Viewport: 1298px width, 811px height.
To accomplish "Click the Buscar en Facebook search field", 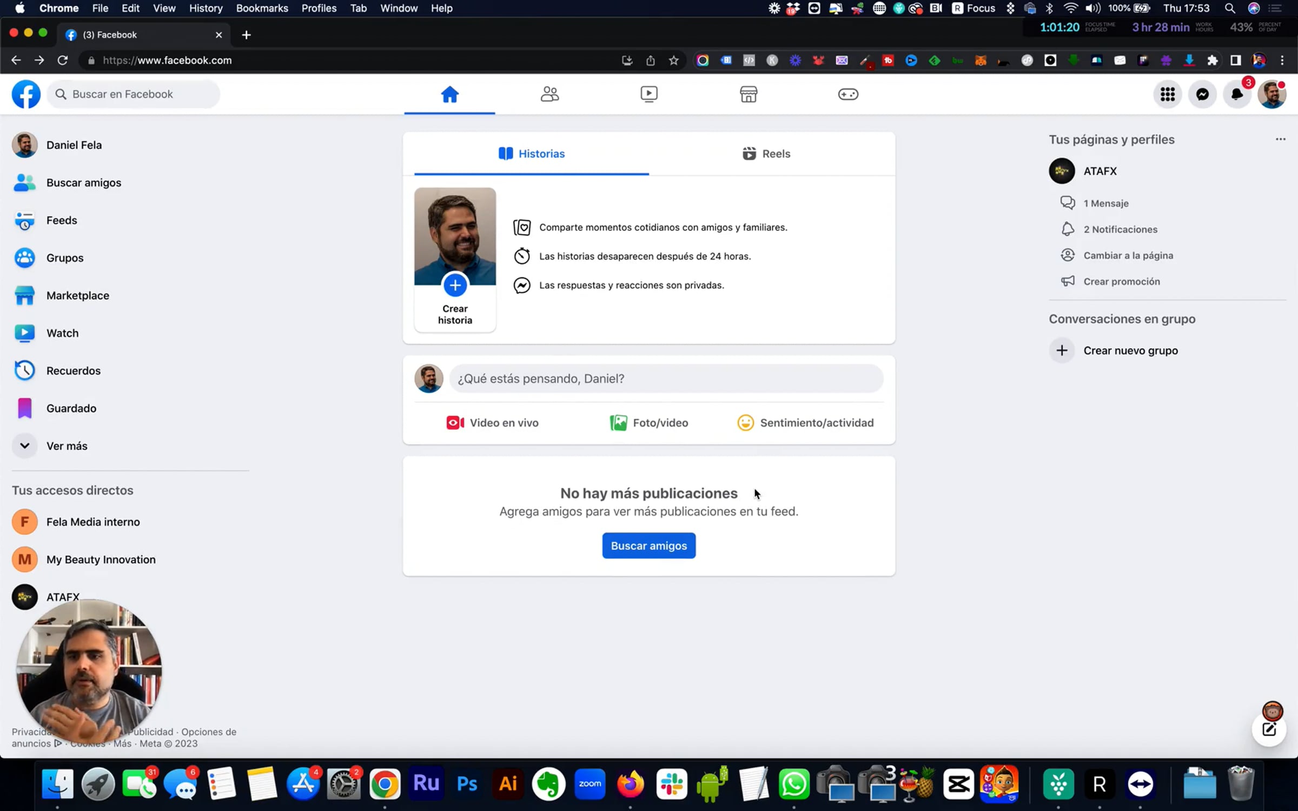I will (x=134, y=95).
